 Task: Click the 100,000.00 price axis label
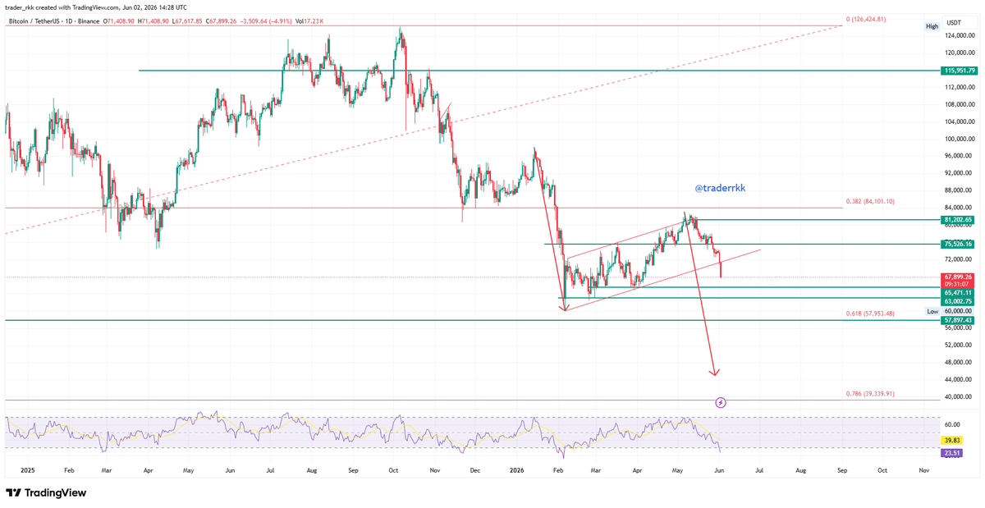[959, 139]
